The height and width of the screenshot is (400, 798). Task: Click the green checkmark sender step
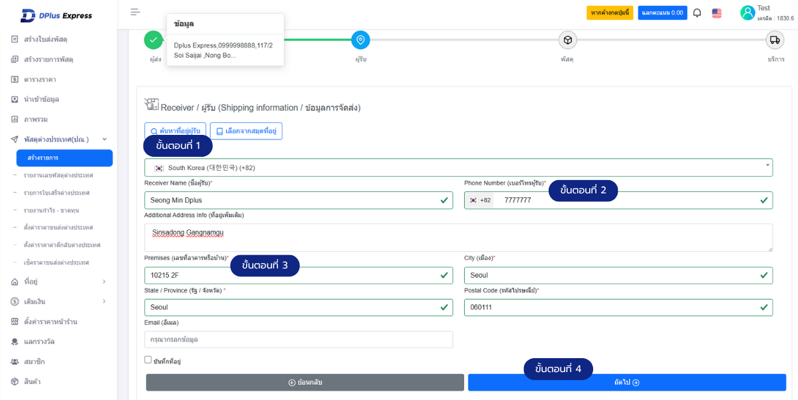pos(154,40)
